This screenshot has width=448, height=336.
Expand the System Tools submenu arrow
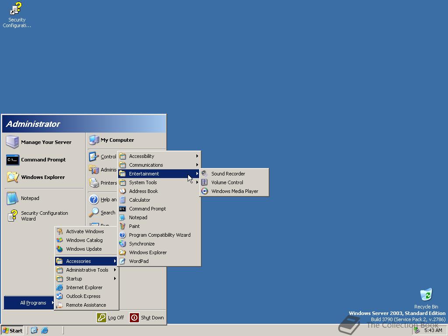(197, 182)
